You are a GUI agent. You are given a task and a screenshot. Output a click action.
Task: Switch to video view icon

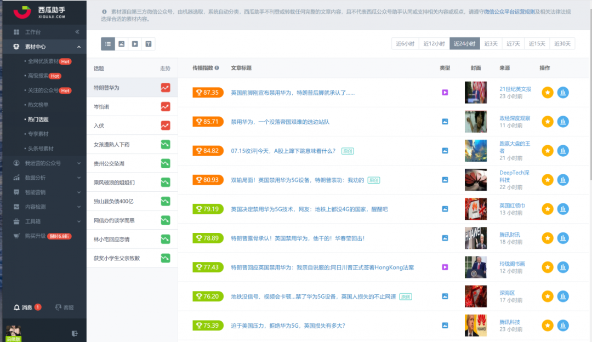coord(135,44)
